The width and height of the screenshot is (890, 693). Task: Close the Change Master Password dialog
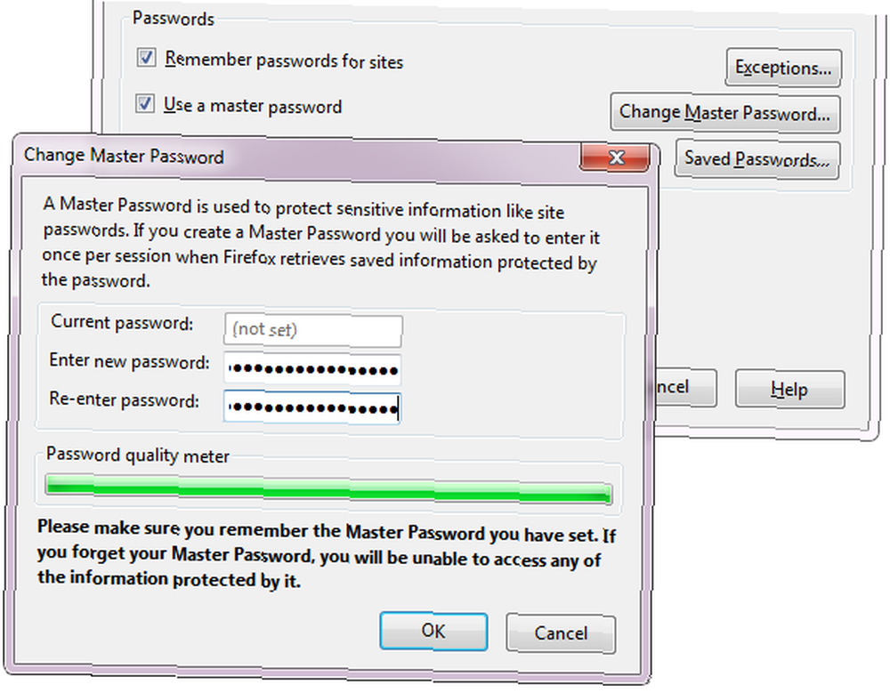click(615, 157)
